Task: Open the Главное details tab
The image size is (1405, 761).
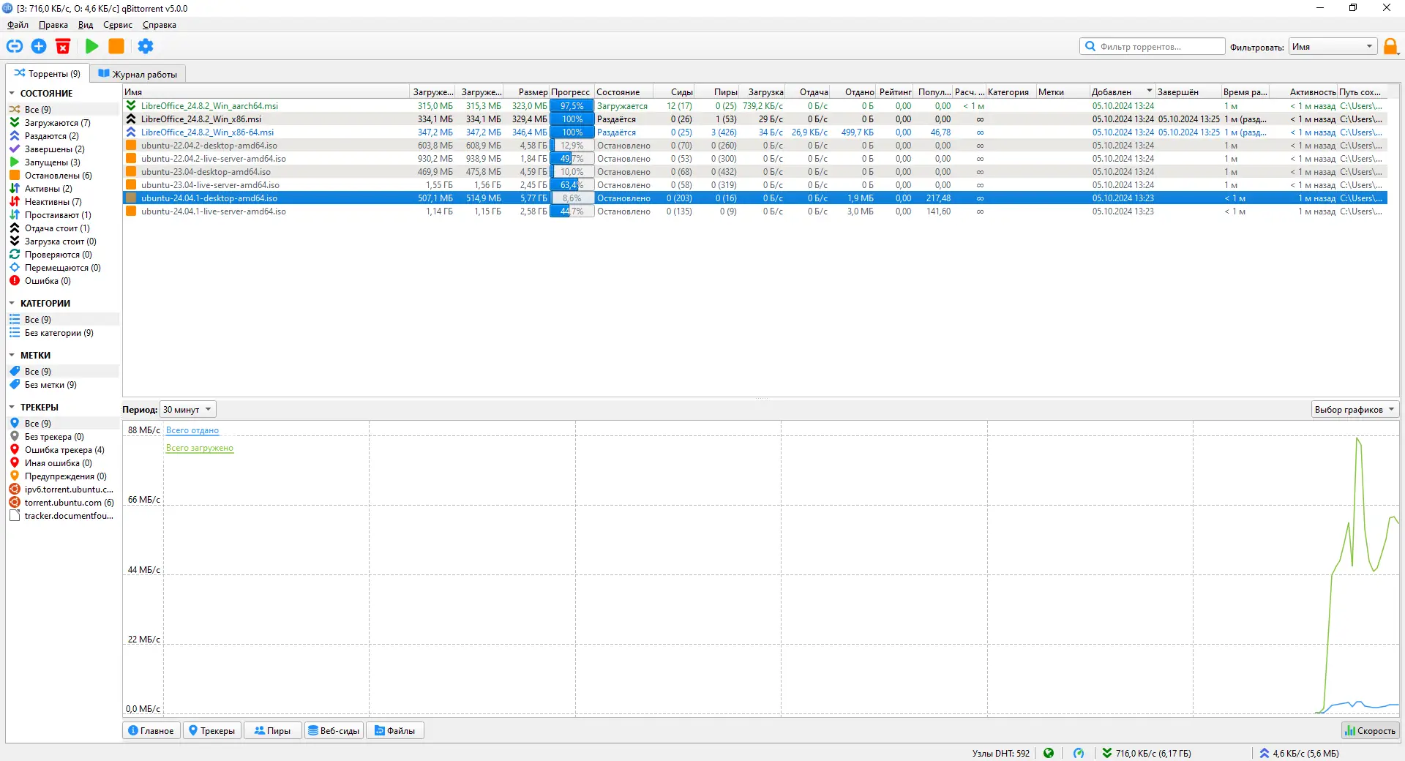Action: pyautogui.click(x=151, y=730)
